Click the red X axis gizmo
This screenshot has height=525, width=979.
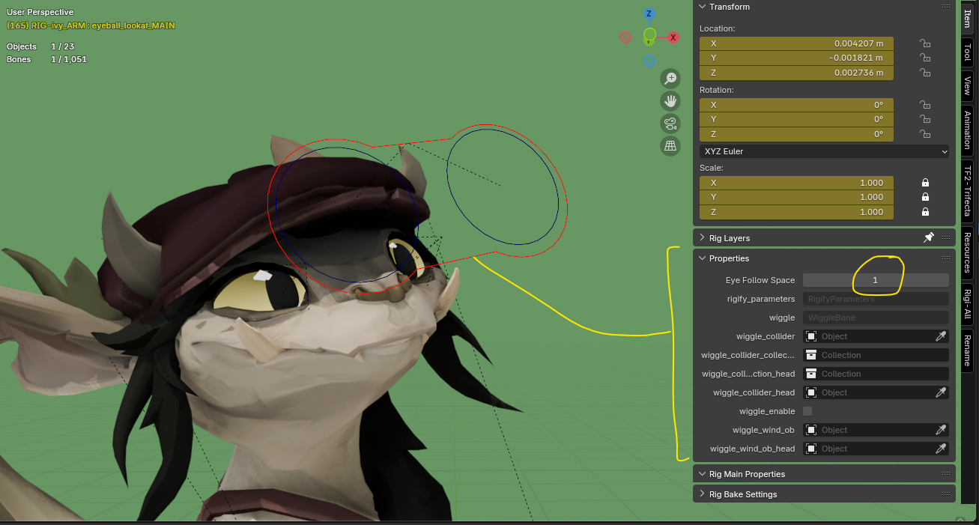click(673, 37)
